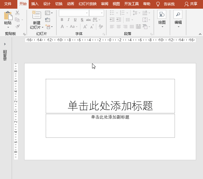Toggle Align Right paragraph
This screenshot has width=203, height=179.
click(125, 27)
